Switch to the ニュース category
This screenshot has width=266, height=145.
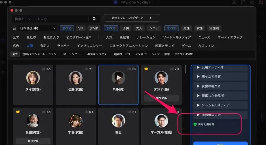coord(204,37)
